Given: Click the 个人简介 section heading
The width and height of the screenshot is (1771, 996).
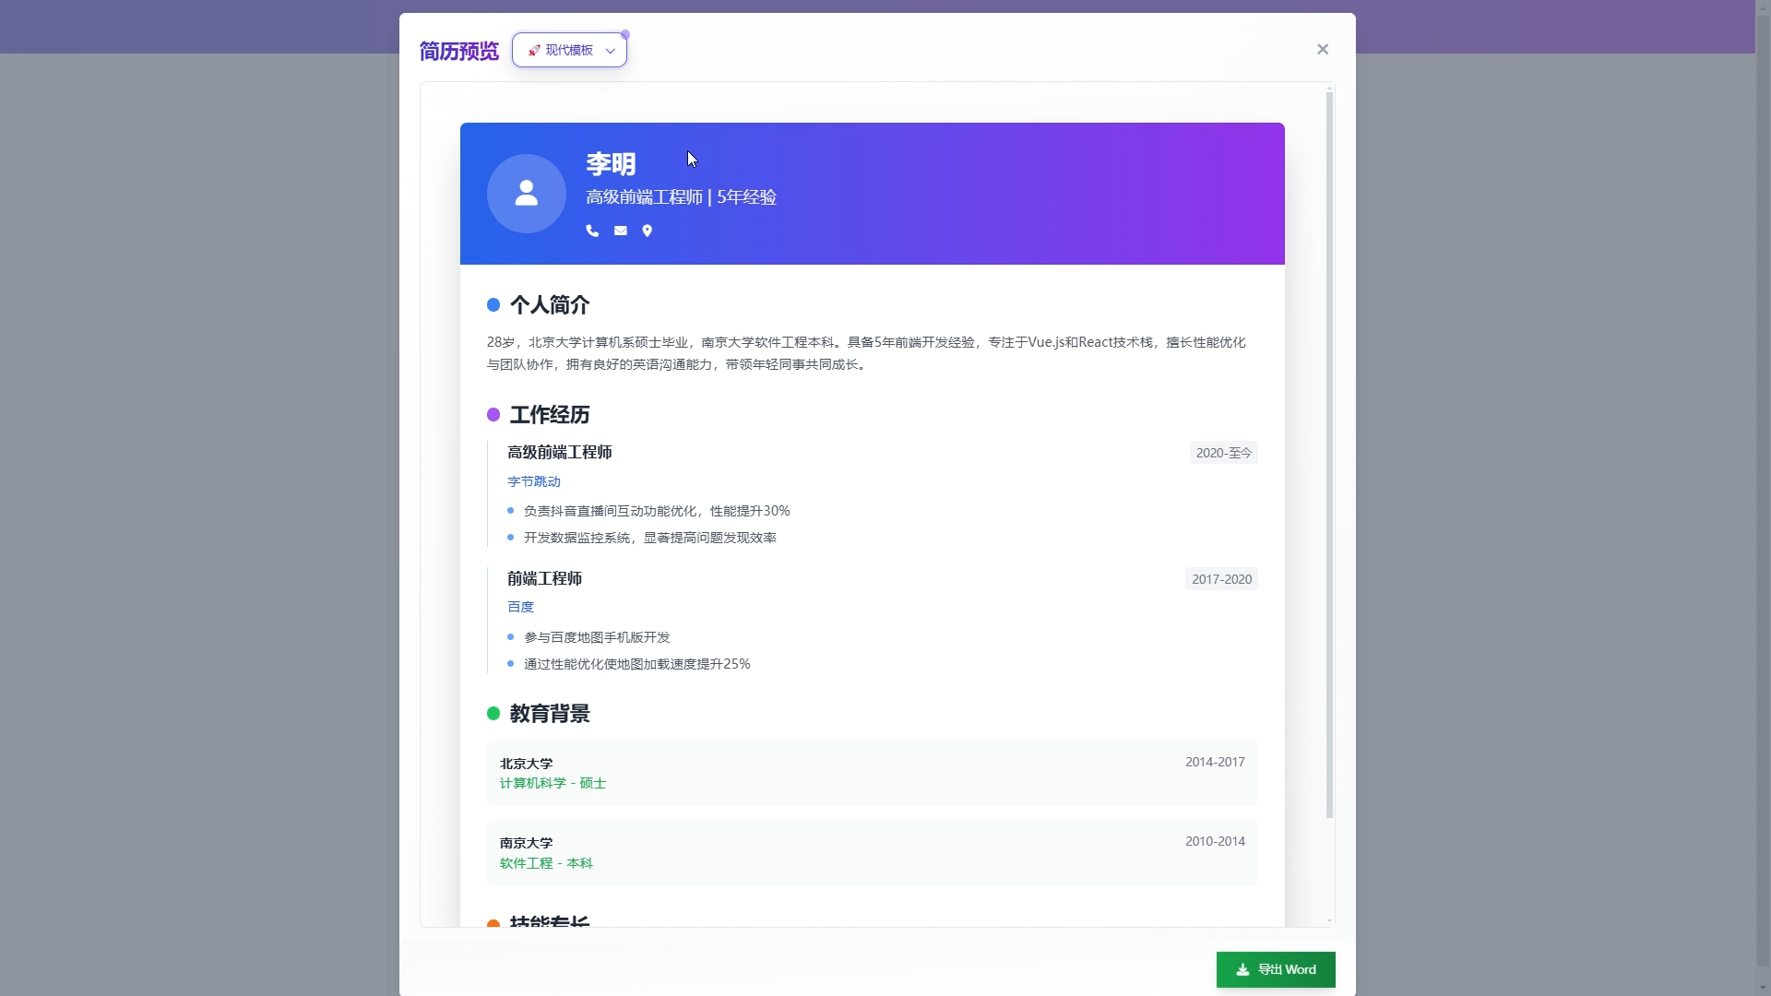Looking at the screenshot, I should pyautogui.click(x=550, y=305).
